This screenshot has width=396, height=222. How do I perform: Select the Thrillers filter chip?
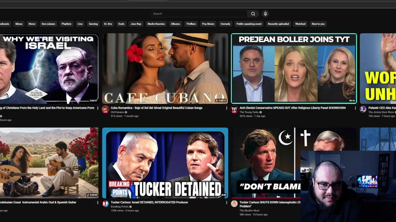191,24
